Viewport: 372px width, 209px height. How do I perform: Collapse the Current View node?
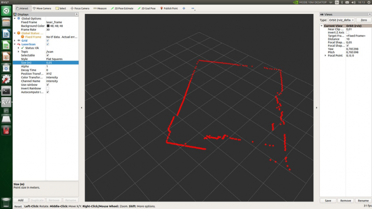click(321, 26)
